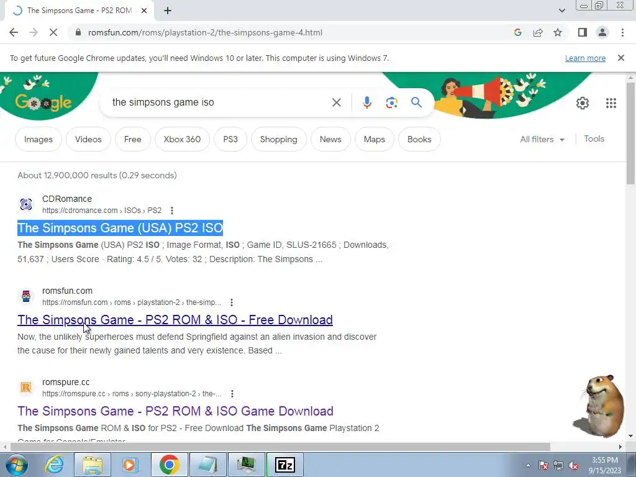Filter results by Videos
636x477 pixels.
click(88, 139)
